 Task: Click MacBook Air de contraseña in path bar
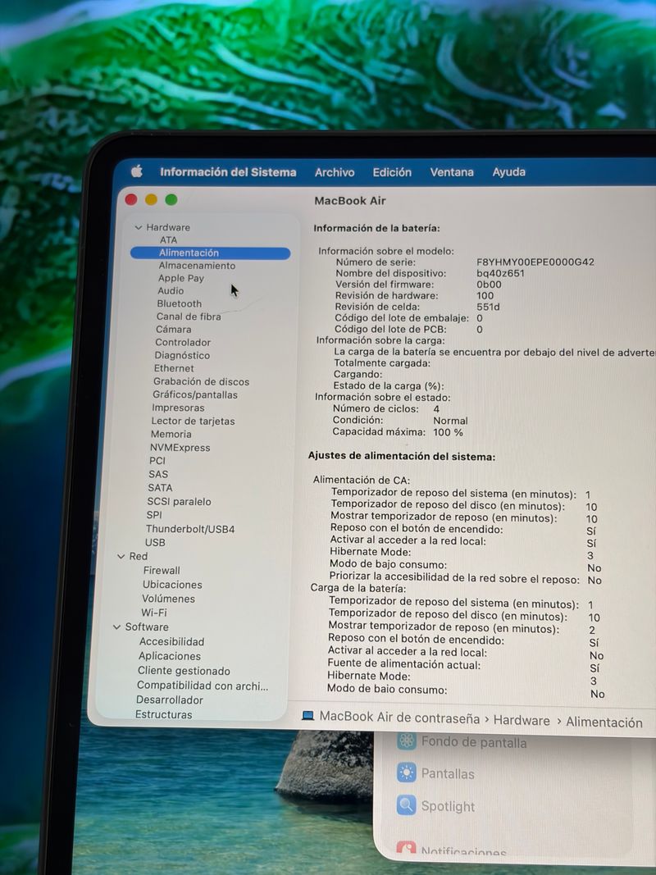399,718
